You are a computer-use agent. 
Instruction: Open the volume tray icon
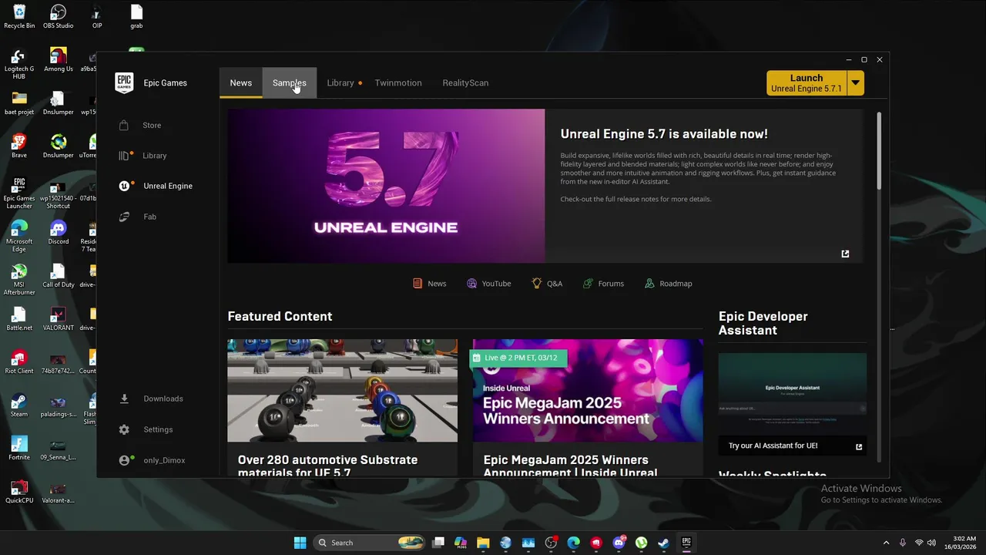pos(932,543)
